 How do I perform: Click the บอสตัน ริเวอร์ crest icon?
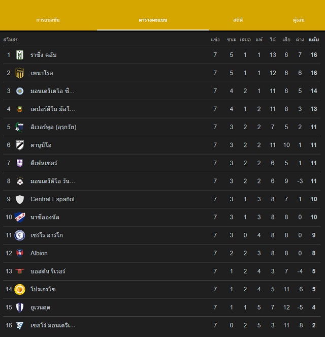tap(20, 271)
